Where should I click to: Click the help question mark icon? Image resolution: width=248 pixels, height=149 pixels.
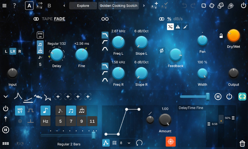14,5
